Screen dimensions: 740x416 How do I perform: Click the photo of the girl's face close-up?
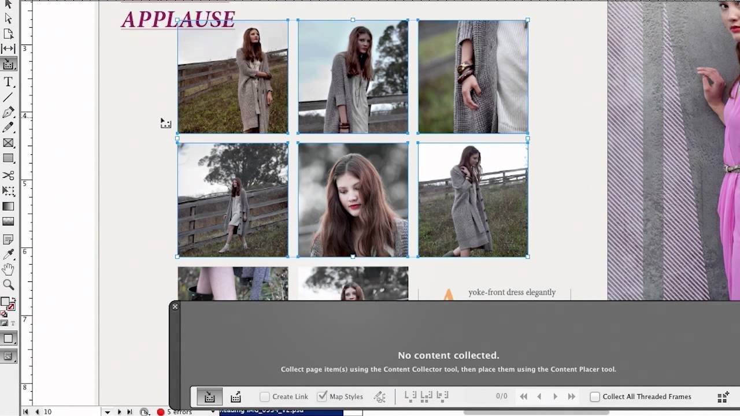point(353,200)
